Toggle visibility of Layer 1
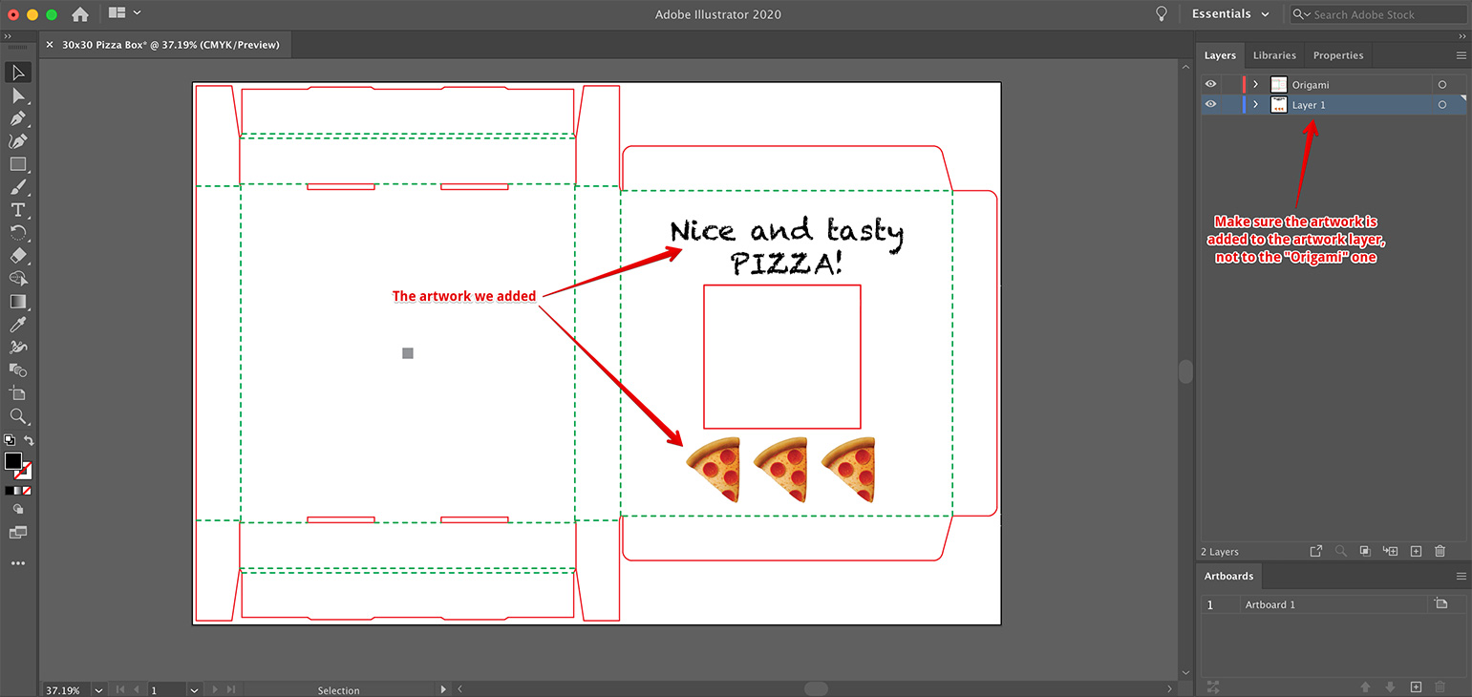Viewport: 1472px width, 697px height. click(1209, 104)
